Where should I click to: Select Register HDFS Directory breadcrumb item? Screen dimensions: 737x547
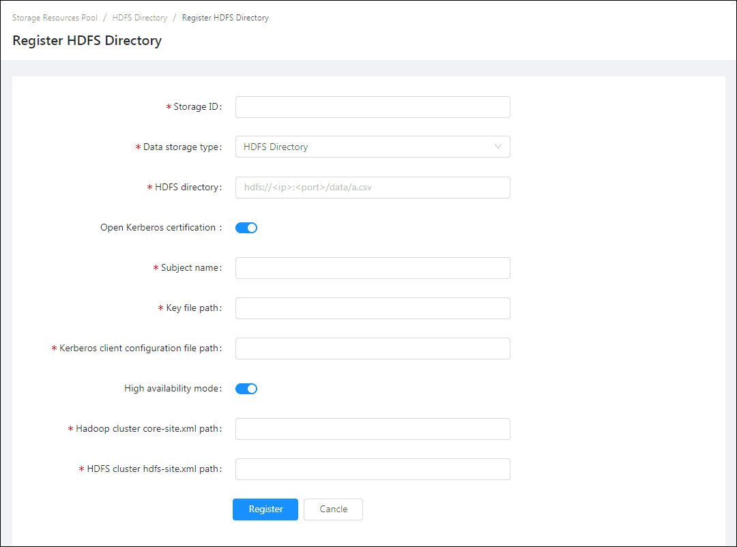click(x=225, y=18)
